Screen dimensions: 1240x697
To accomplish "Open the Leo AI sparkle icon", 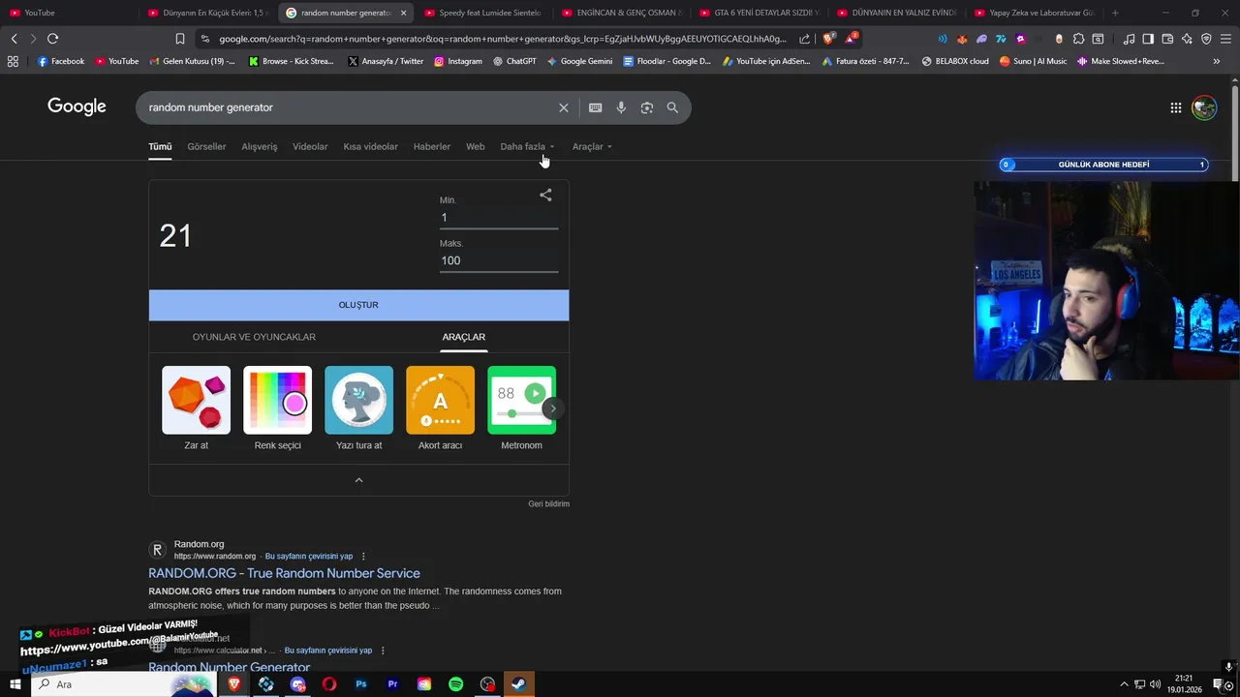I will [1187, 39].
